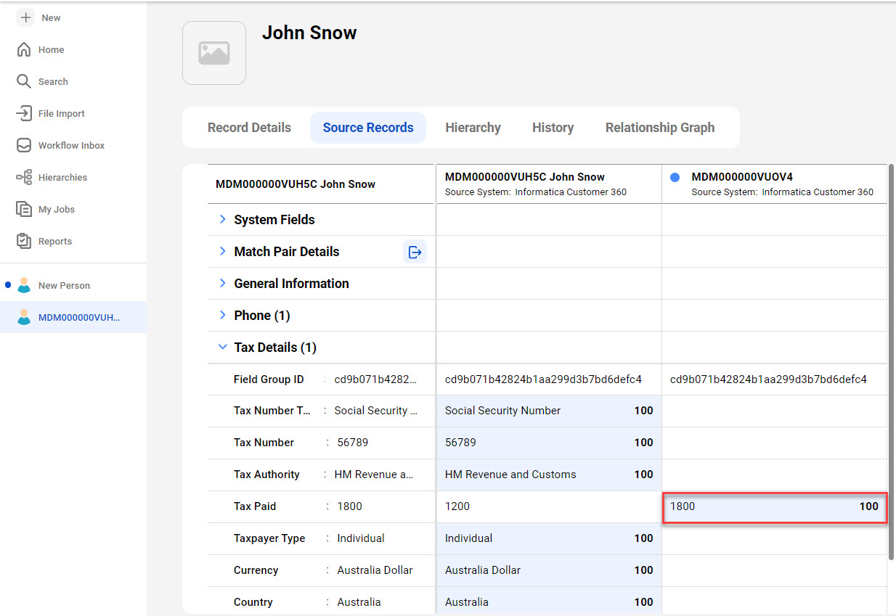Click the Australia Country source cell
Viewport: 896px width, 616px height.
coord(548,602)
